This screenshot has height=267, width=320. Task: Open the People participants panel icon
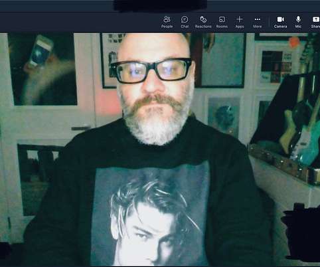pos(167,19)
